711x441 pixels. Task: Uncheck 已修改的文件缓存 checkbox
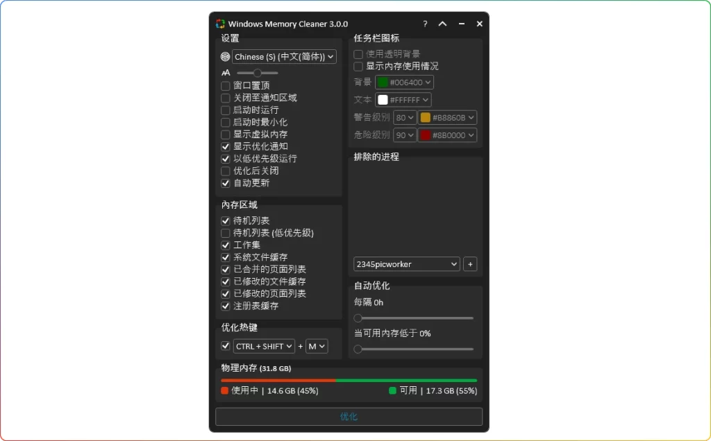click(226, 282)
